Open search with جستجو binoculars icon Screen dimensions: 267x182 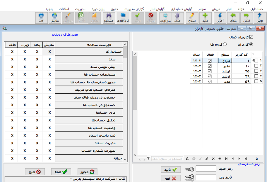pos(109,17)
